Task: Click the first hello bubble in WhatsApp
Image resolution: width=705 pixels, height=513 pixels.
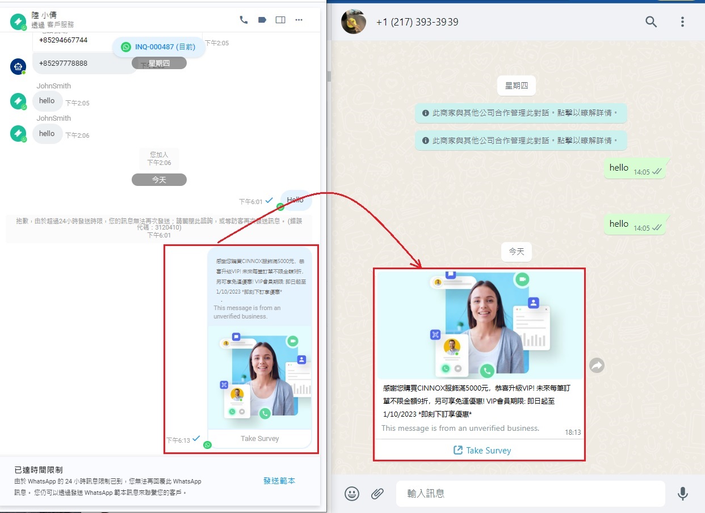Action: [x=636, y=168]
